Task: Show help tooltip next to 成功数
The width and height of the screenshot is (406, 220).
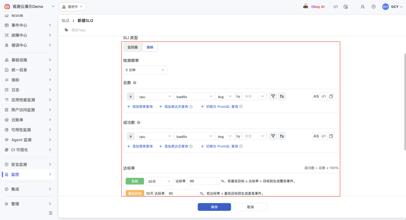Action: click(x=138, y=122)
